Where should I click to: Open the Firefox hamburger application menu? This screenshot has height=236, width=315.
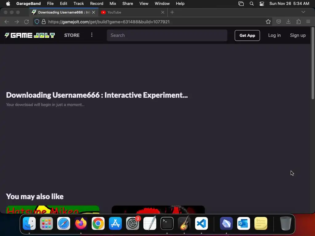[x=308, y=22]
